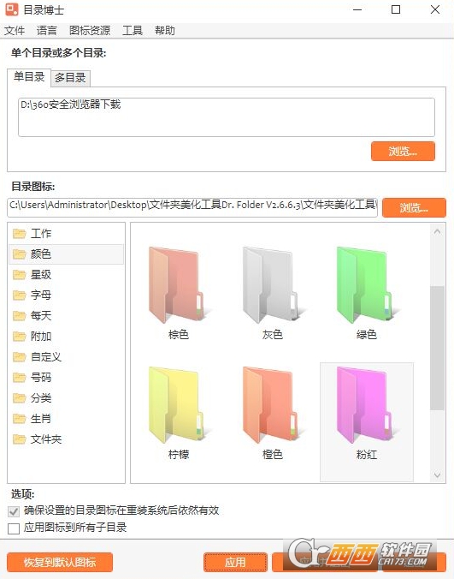Image resolution: width=454 pixels, height=579 pixels.
Task: Close the 目录博士 window
Action: point(435,9)
